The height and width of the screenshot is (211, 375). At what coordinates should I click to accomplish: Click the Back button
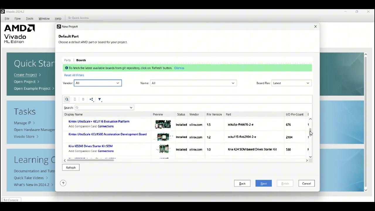242,183
